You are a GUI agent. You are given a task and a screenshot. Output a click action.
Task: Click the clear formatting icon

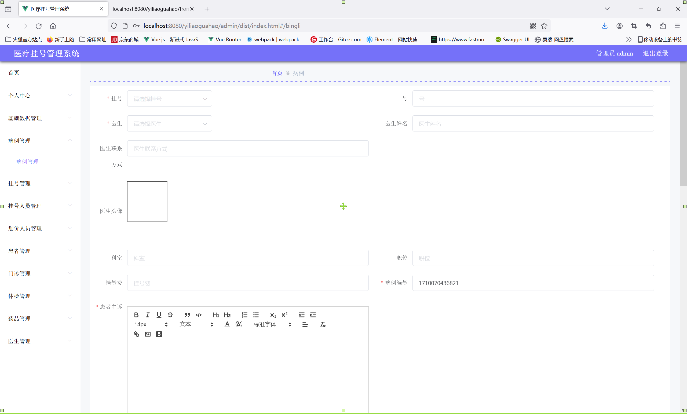(x=323, y=324)
